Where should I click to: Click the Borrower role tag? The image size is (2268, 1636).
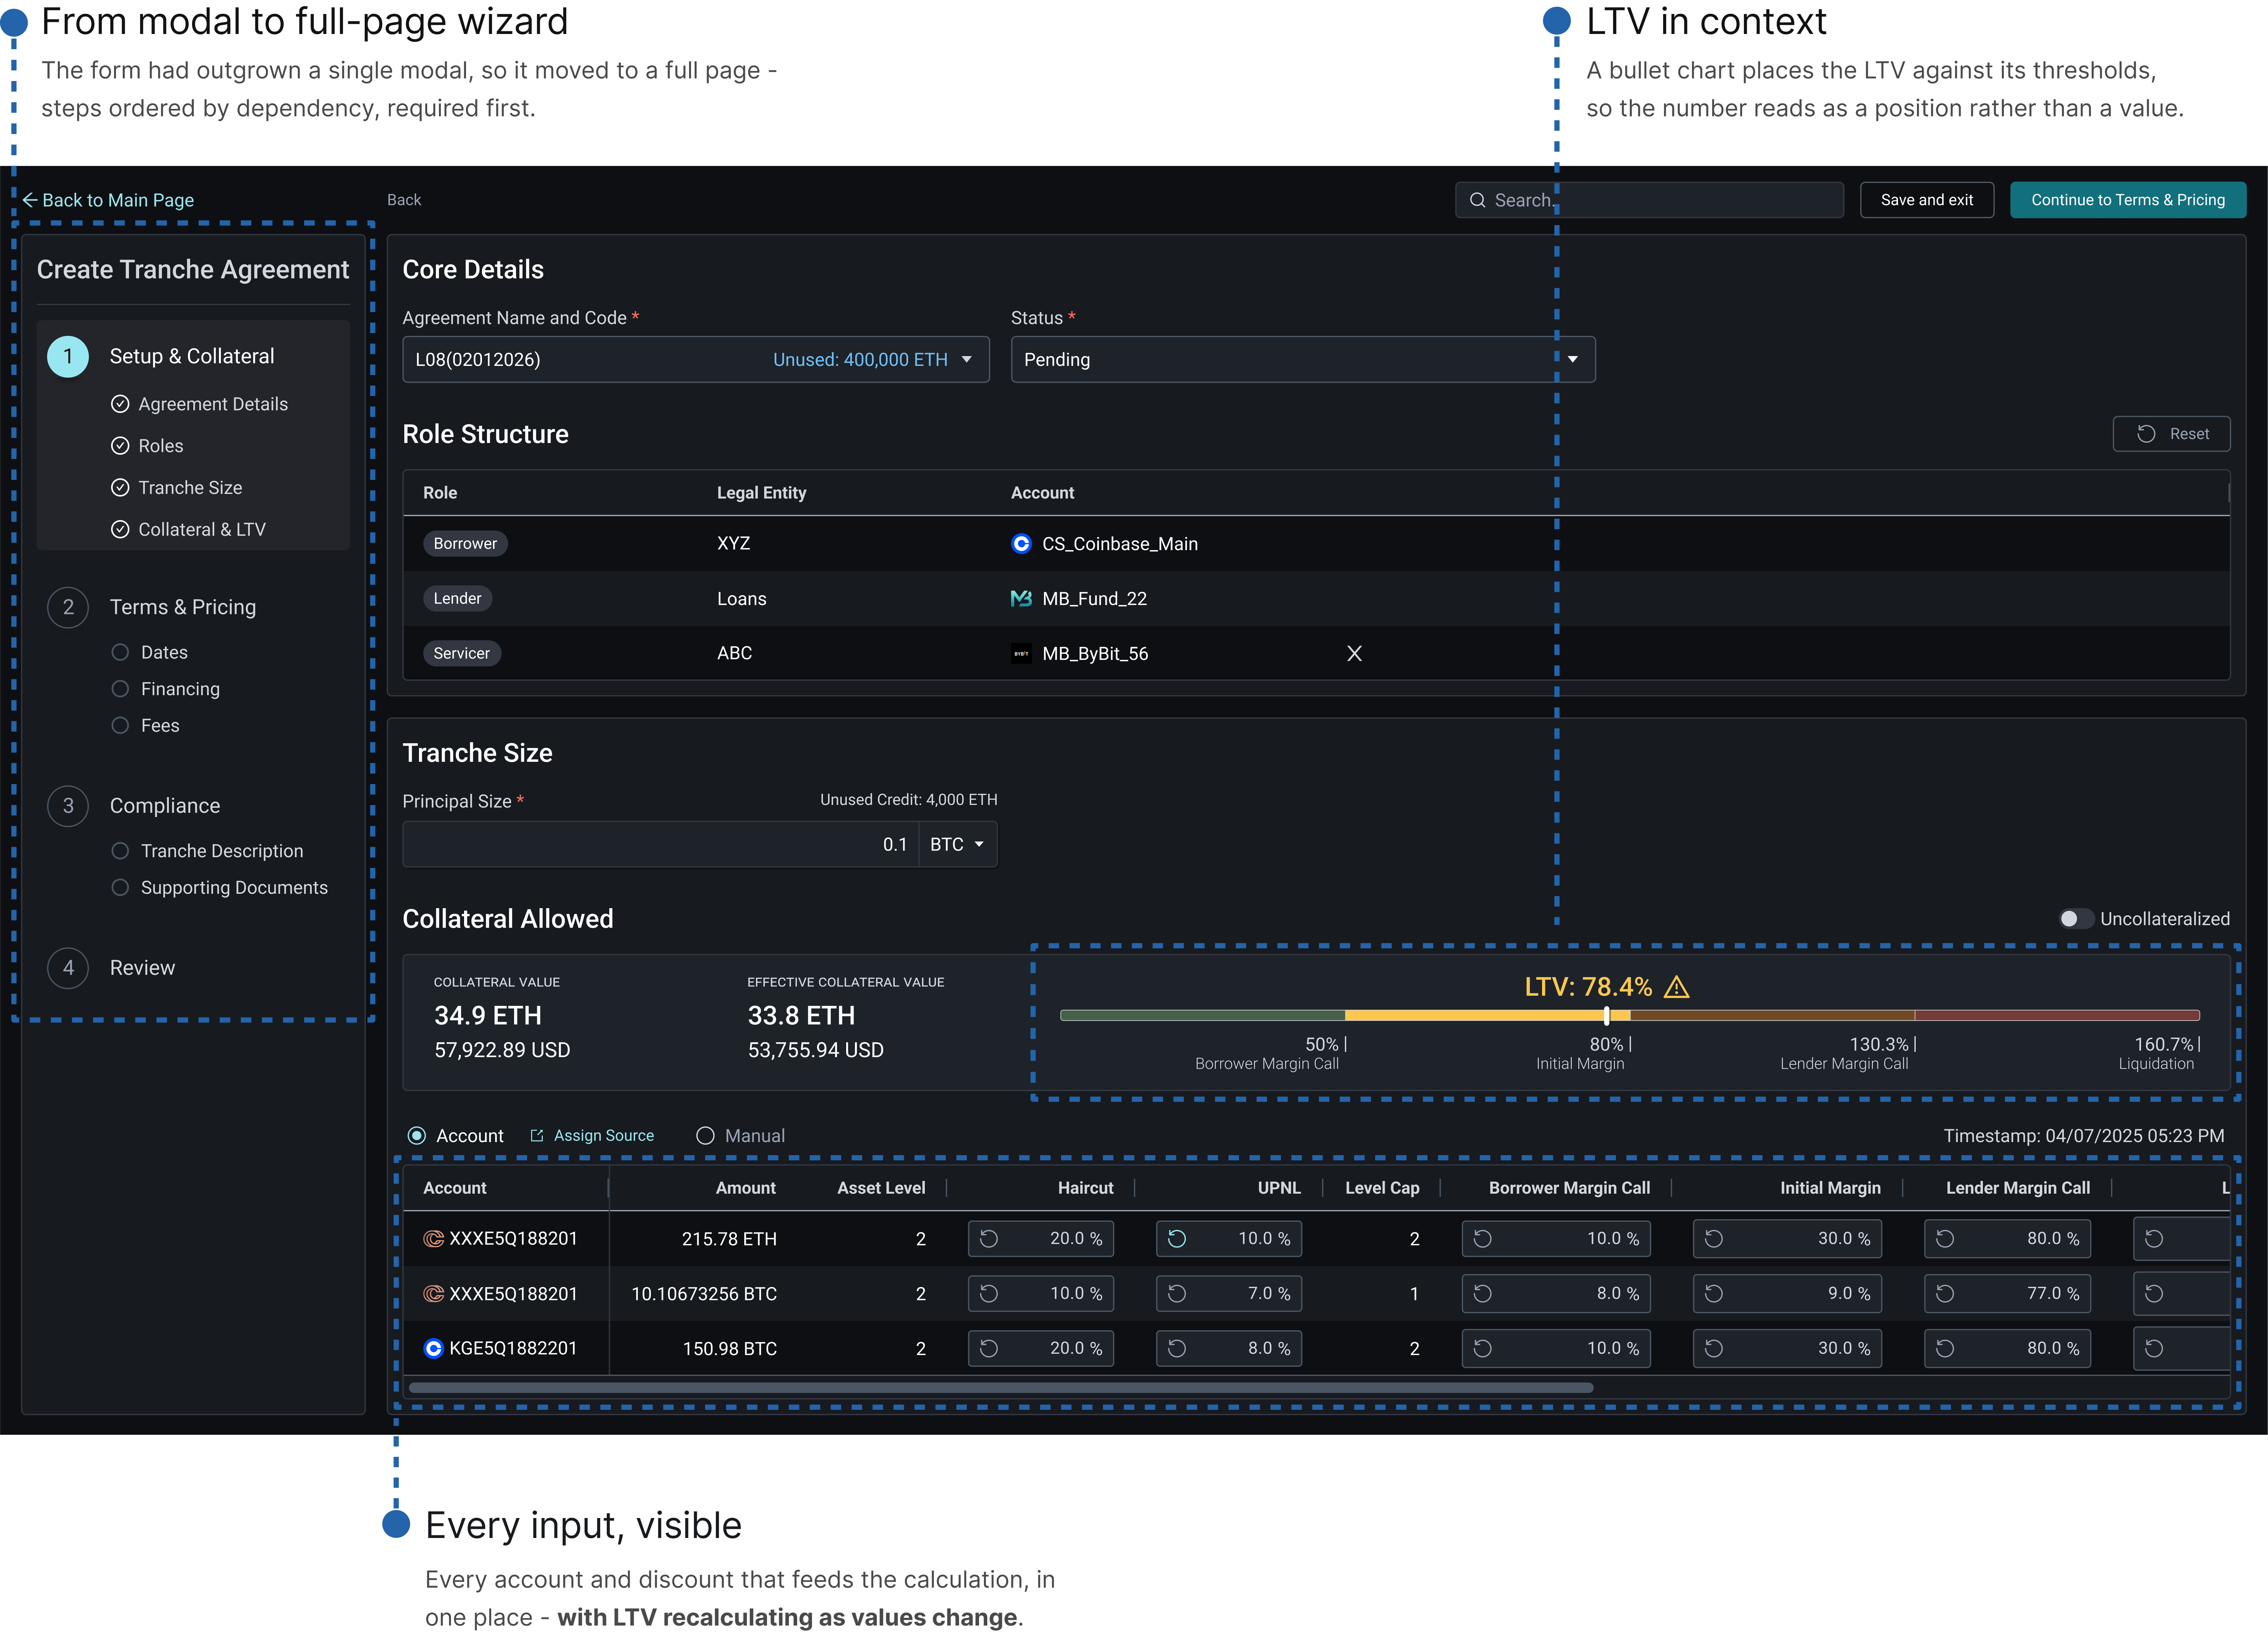coord(465,543)
